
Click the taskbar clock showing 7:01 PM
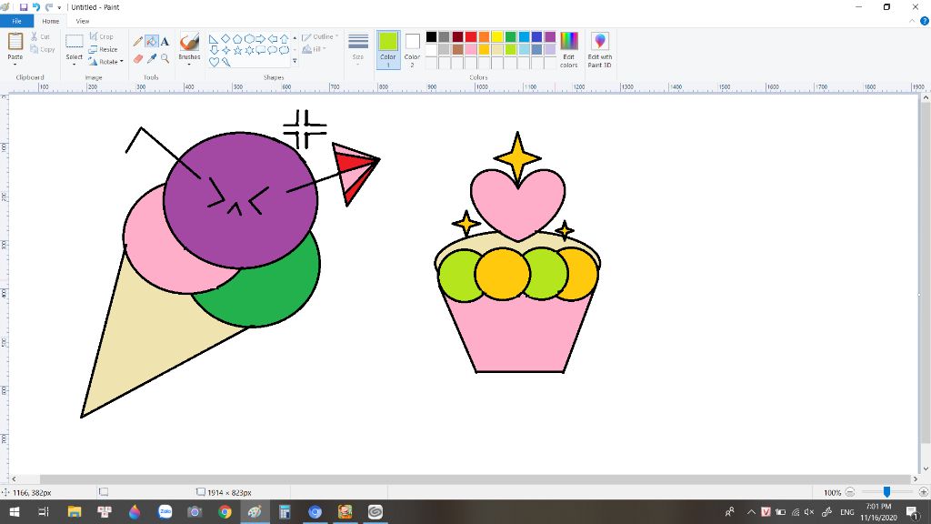coord(878,511)
